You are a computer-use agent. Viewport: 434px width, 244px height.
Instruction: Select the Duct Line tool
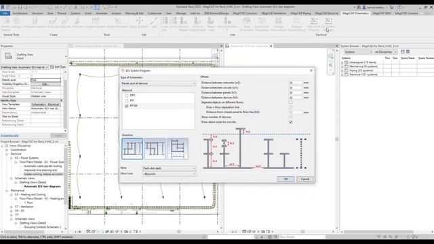tap(53, 22)
